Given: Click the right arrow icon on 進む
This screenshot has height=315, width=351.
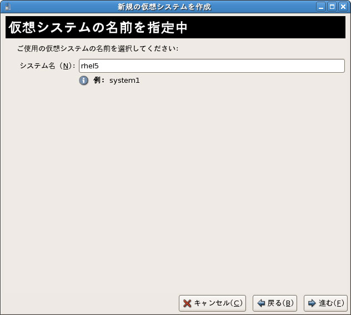Looking at the screenshot, I should point(312,303).
